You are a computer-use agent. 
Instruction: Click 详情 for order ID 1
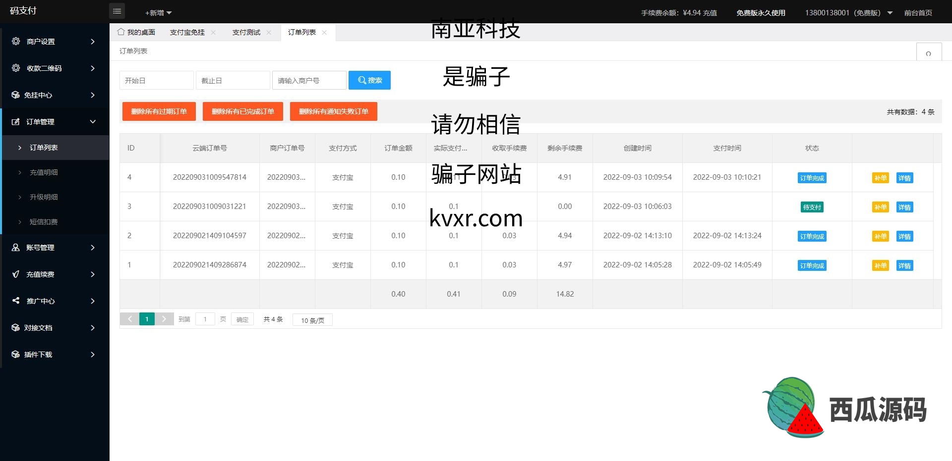coord(905,265)
